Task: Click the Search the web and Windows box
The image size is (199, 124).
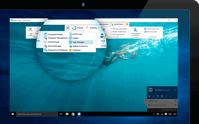Action: tap(37, 114)
